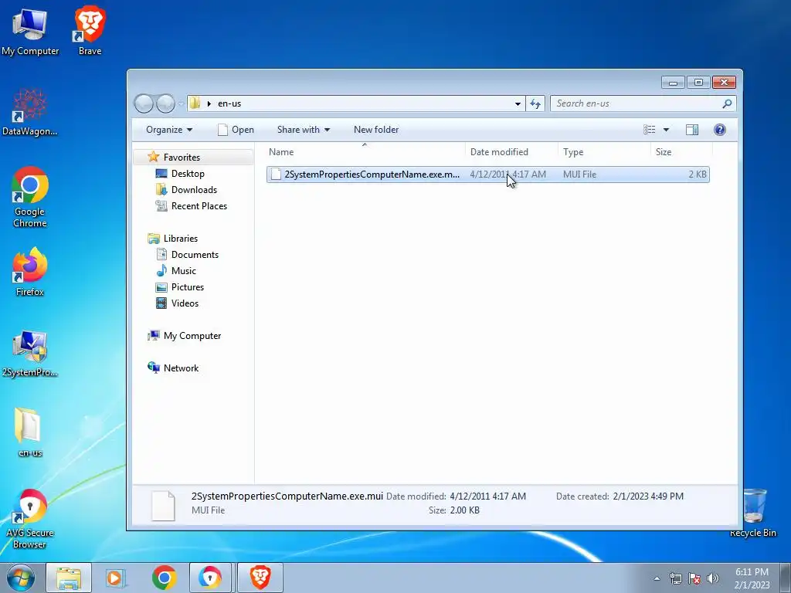Click the taskbar clock showing 6:11 PM
The image size is (791, 593).
752,578
